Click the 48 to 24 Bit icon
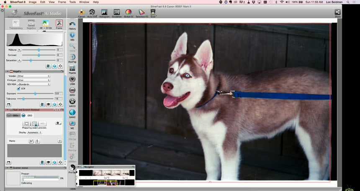The width and height of the screenshot is (360, 191). [46, 24]
